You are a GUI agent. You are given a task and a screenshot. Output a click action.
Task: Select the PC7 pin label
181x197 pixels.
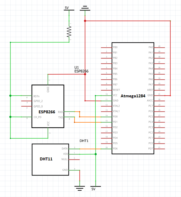151,106
